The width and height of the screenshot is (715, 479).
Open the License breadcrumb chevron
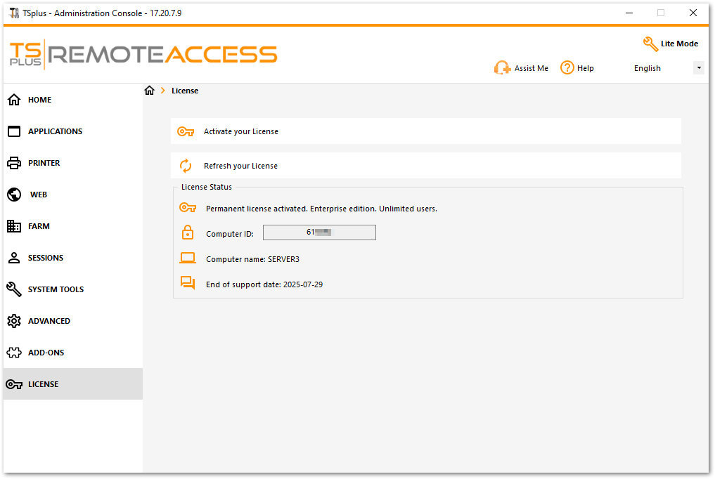[x=163, y=90]
